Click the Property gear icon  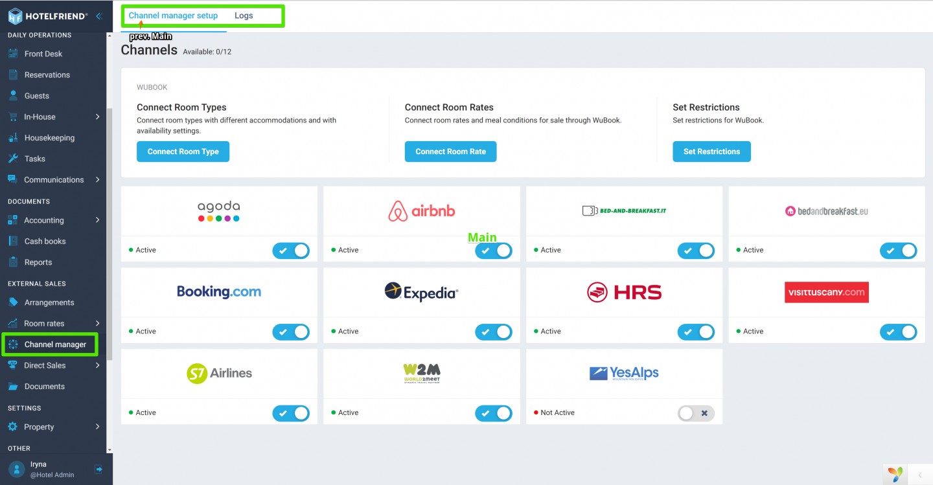(13, 427)
